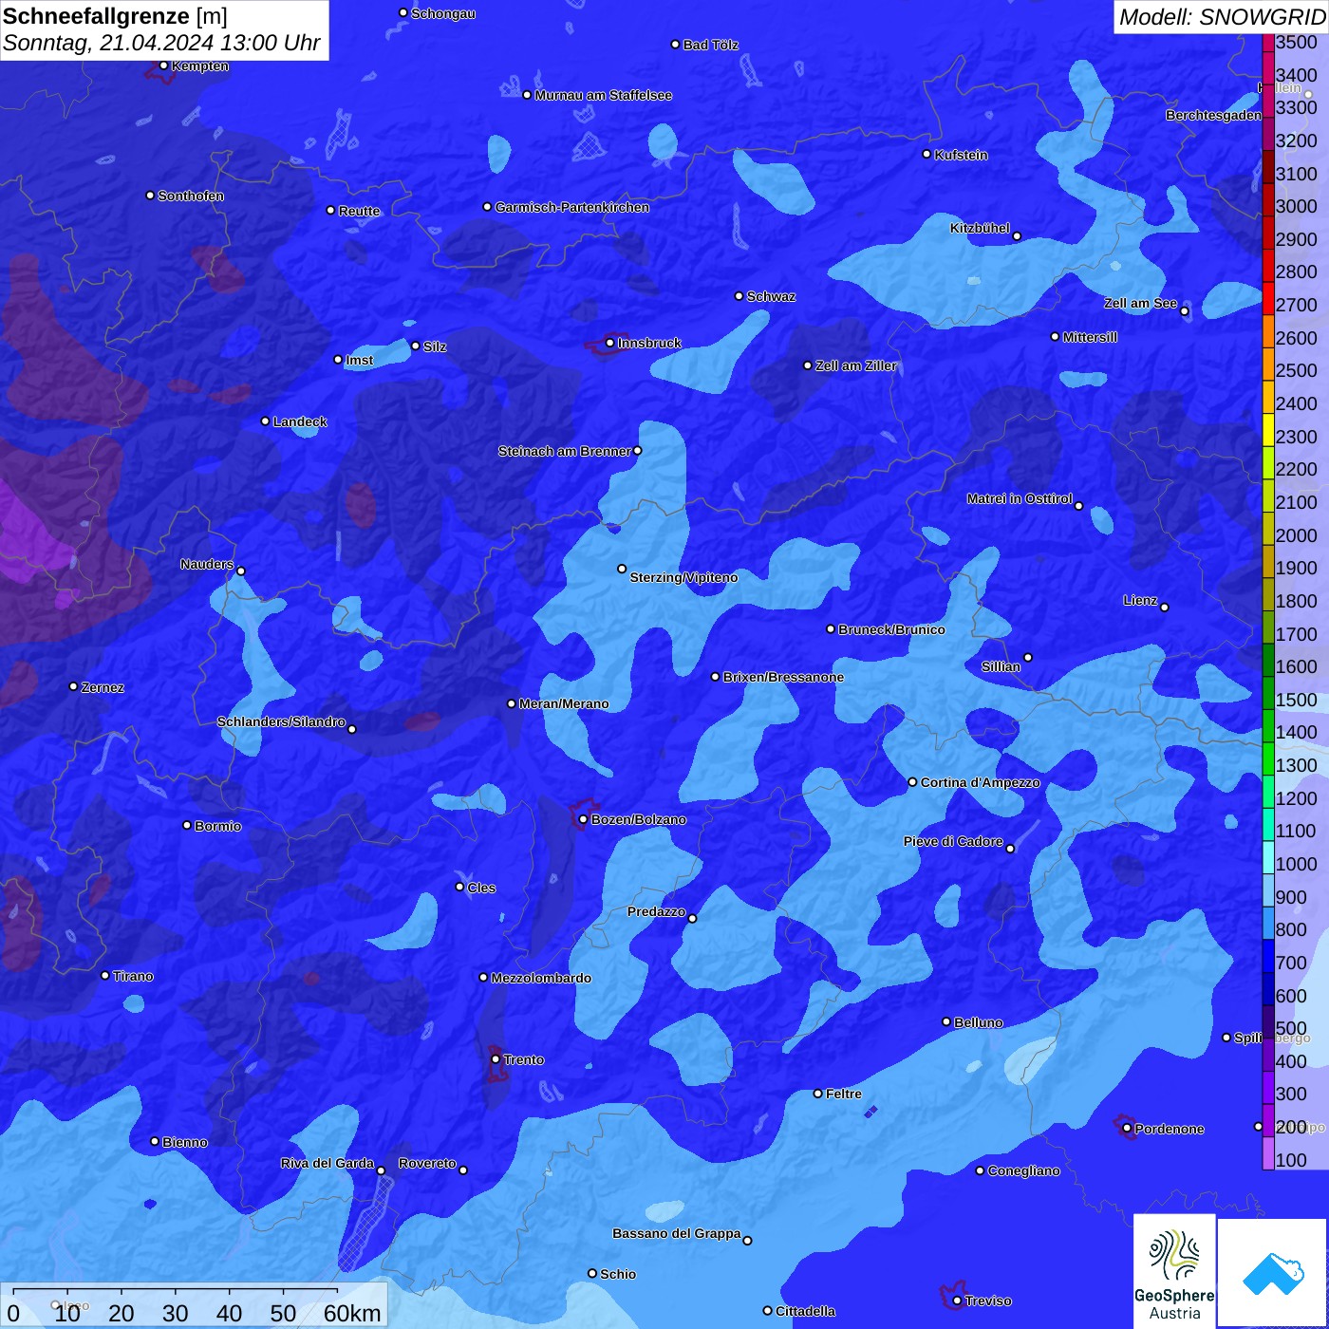The image size is (1329, 1329).
Task: Click the Schio town label
Action: 618,1274
